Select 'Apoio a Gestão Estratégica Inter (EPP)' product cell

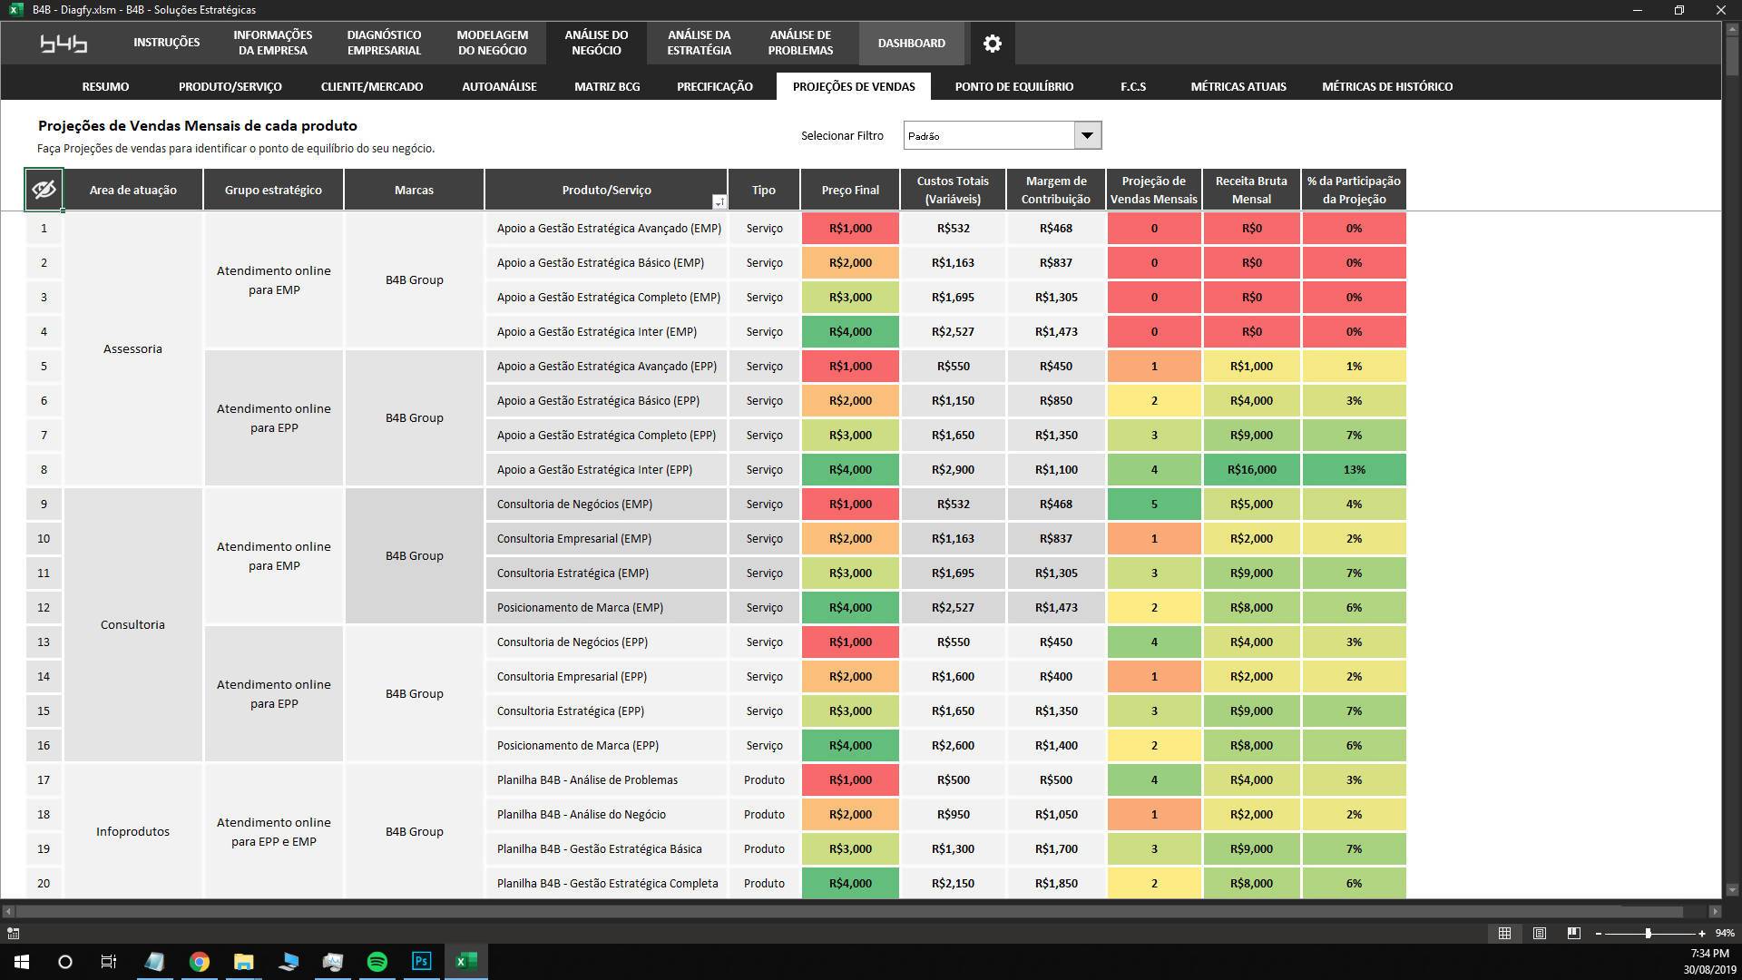606,469
